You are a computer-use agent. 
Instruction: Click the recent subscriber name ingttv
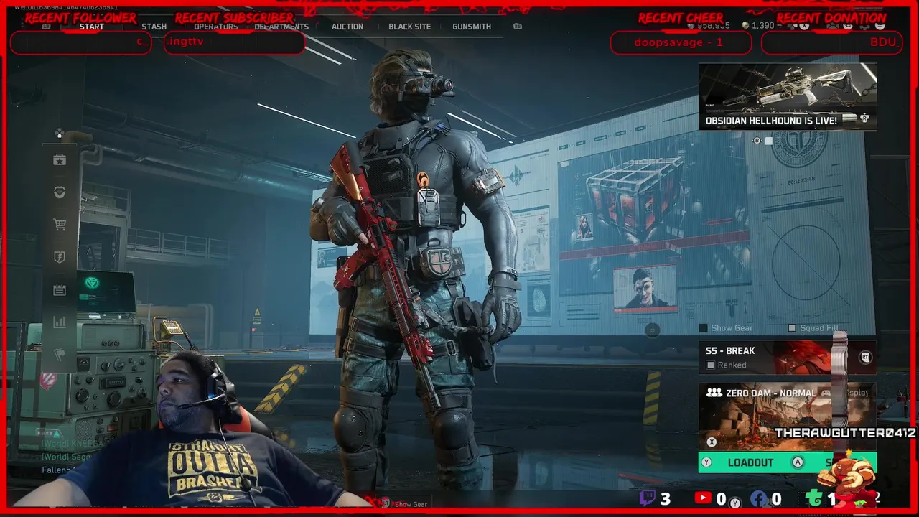click(187, 42)
